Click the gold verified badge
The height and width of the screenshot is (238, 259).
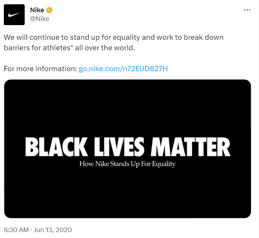[50, 10]
